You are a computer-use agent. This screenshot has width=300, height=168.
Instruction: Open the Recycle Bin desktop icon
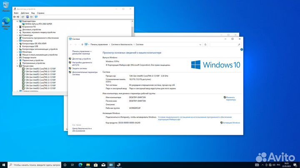6,6
